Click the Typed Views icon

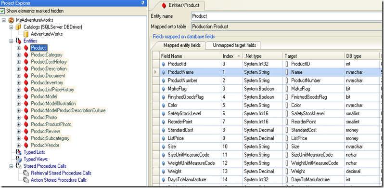(18, 159)
